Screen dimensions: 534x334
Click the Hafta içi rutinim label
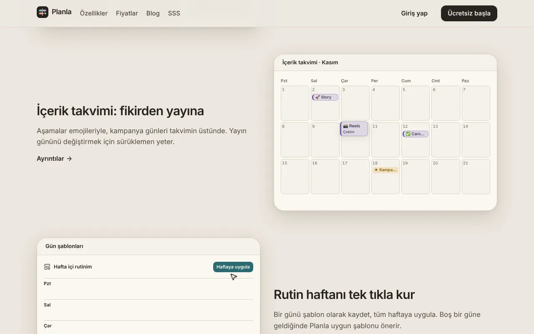[73, 267]
